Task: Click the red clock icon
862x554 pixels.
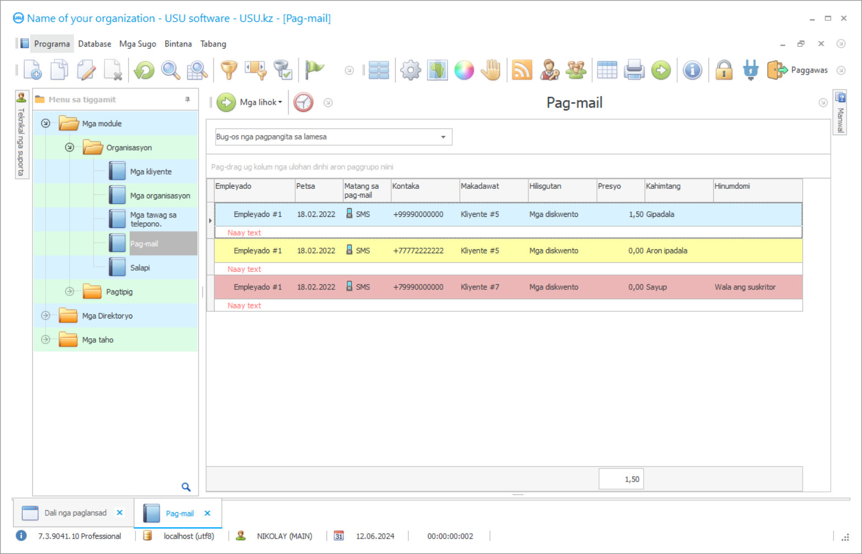Action: tap(303, 102)
